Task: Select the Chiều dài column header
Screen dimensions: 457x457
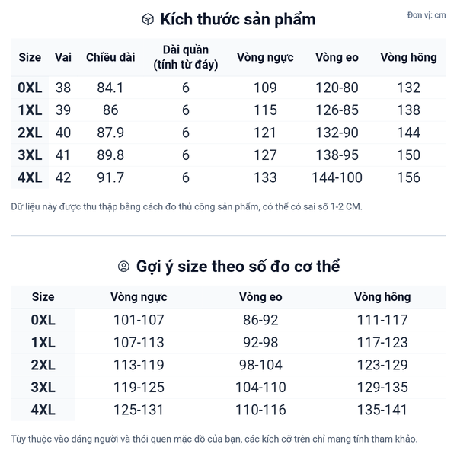Action: coord(110,57)
